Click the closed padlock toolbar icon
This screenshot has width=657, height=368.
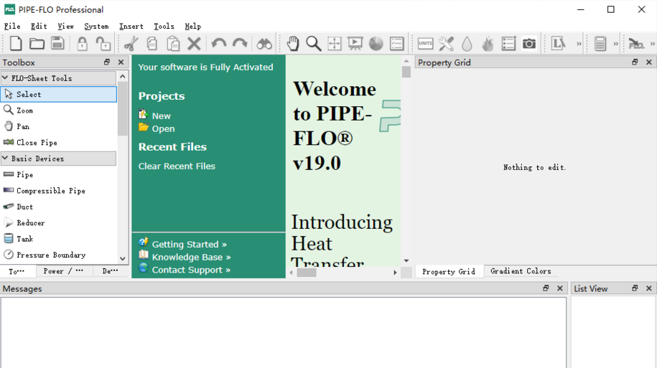(82, 43)
